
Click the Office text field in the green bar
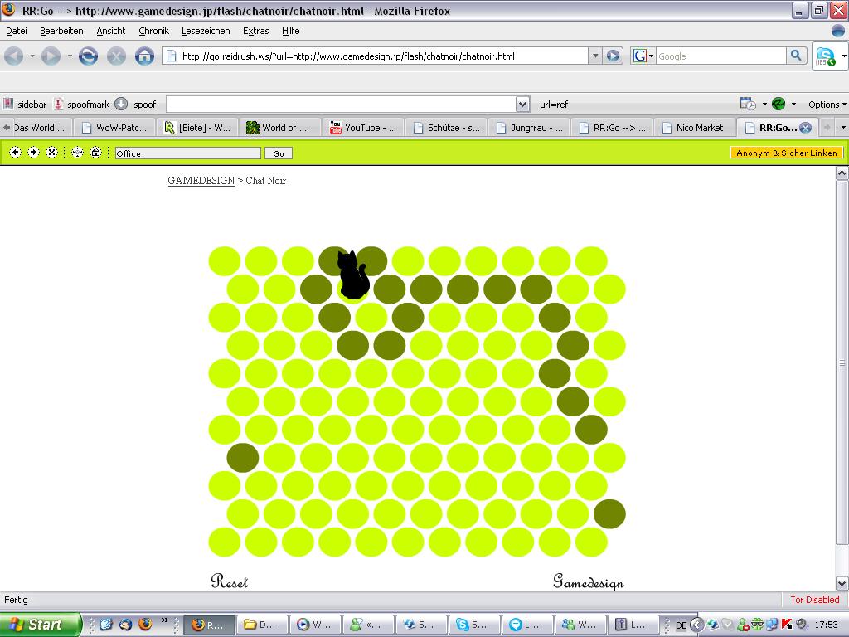click(188, 153)
